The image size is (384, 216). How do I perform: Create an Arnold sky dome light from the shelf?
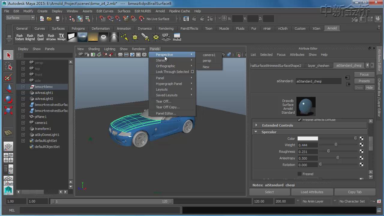[x=82, y=37]
